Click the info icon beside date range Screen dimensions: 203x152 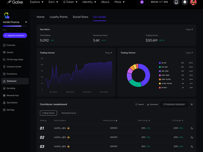[192, 104]
